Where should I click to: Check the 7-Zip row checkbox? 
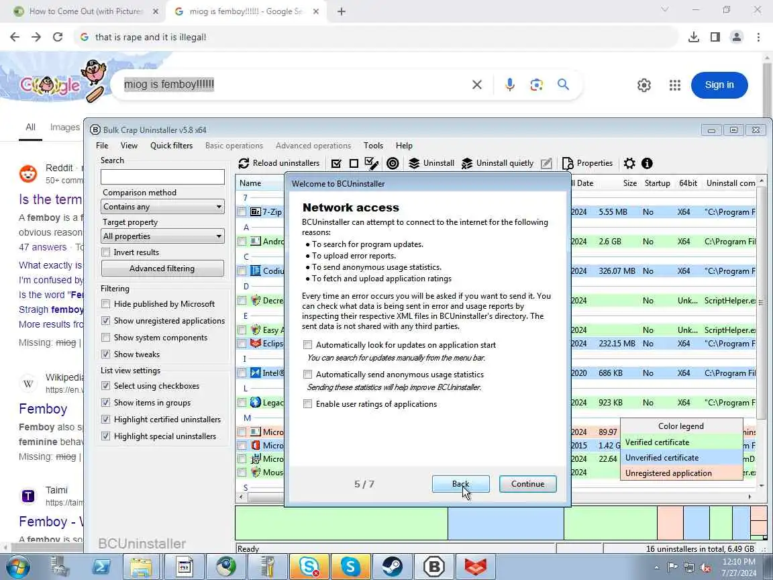tap(242, 212)
